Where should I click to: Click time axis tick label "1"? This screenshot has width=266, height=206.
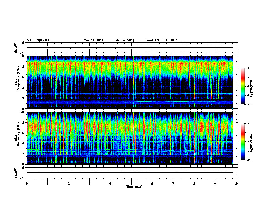(47, 184)
